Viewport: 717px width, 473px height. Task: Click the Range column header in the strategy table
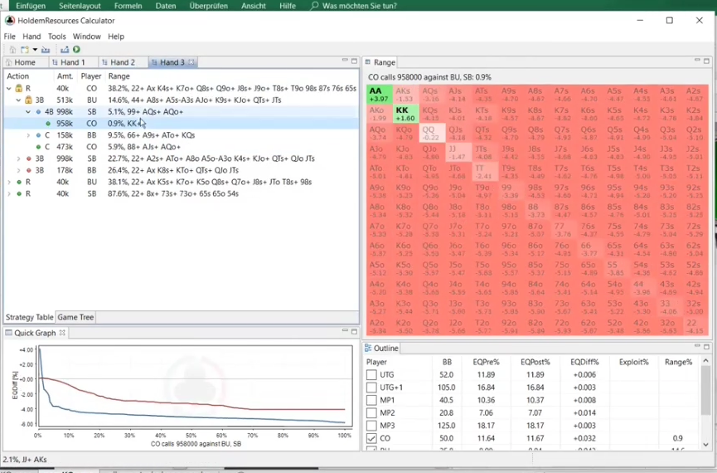point(119,76)
